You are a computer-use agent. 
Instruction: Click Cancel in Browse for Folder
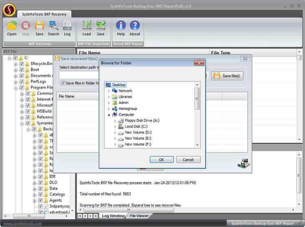[188, 160]
